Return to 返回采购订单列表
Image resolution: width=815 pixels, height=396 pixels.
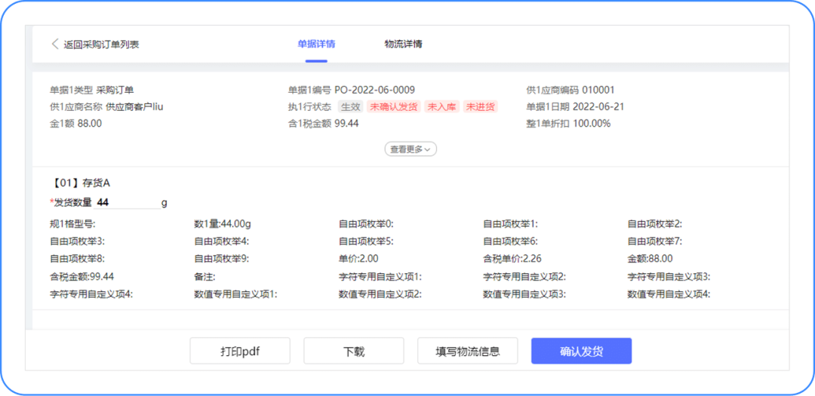click(x=101, y=45)
